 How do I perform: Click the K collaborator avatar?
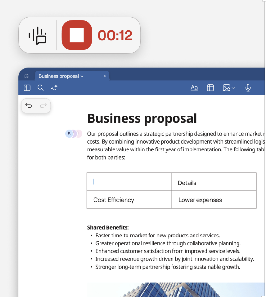(x=69, y=133)
